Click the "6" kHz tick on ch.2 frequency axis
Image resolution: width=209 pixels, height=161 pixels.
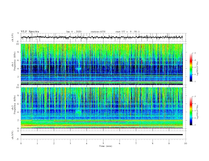pyautogui.click(x=19, y=104)
